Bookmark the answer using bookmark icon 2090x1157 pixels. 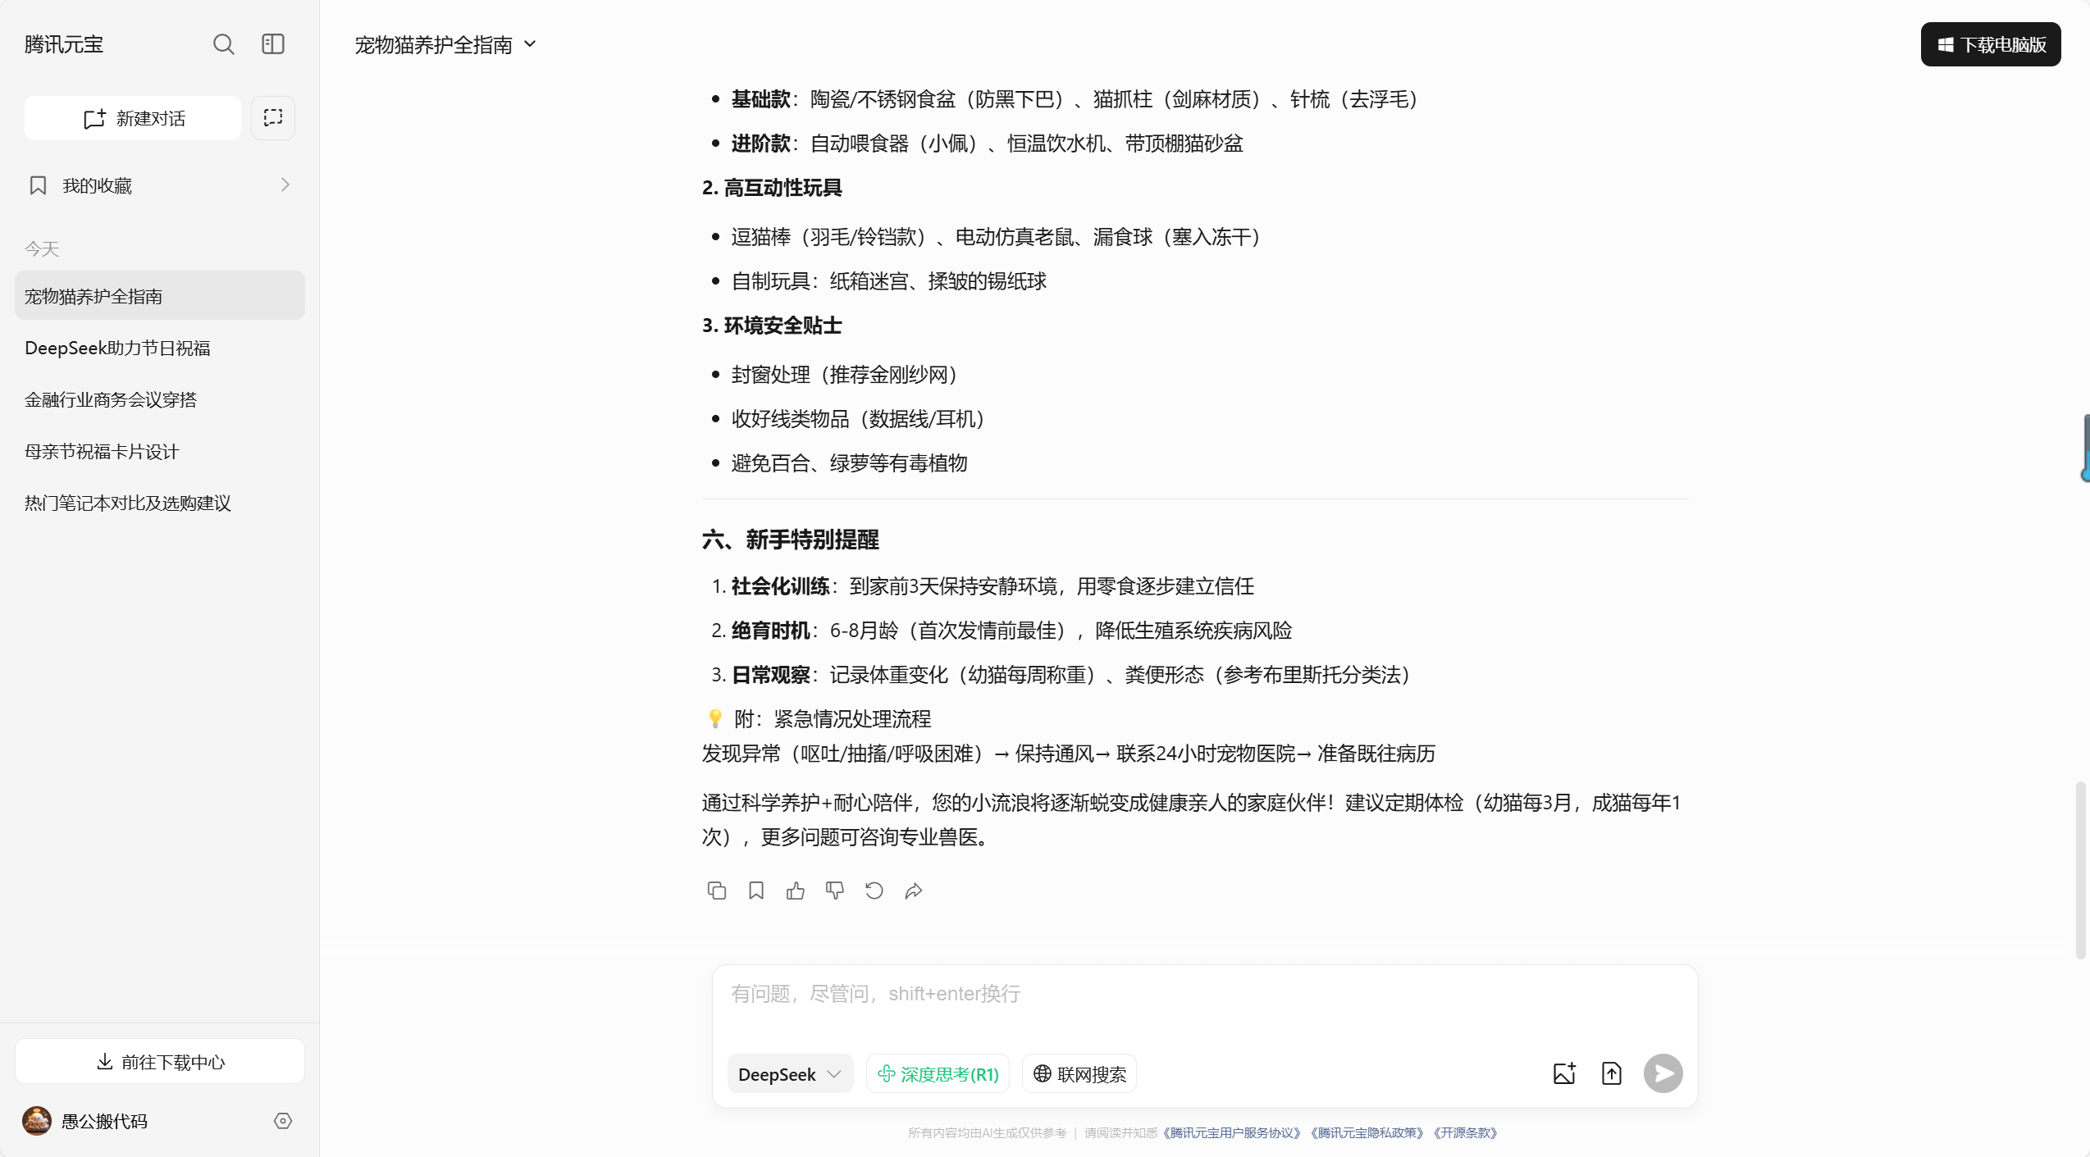(x=755, y=891)
